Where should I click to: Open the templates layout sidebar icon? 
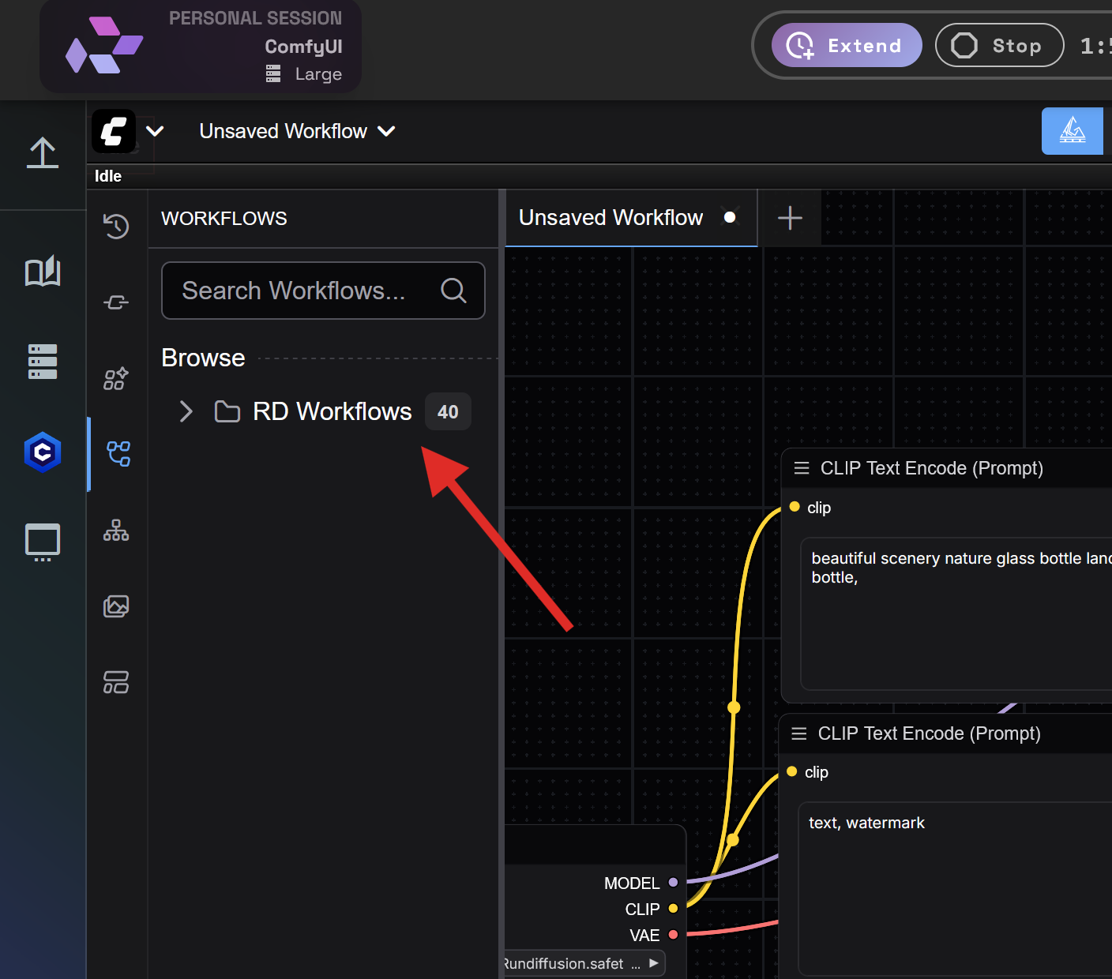pos(116,682)
